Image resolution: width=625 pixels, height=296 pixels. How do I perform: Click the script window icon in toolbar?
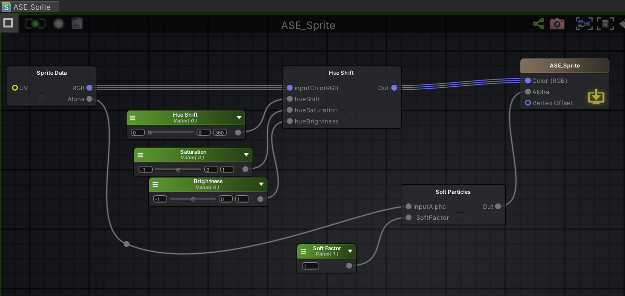point(77,23)
